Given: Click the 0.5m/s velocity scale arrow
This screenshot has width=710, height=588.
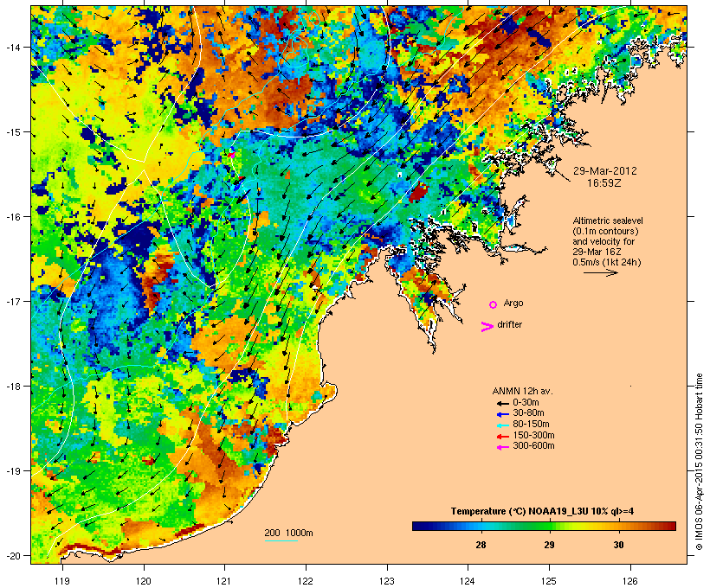Looking at the screenshot, I should pos(601,272).
